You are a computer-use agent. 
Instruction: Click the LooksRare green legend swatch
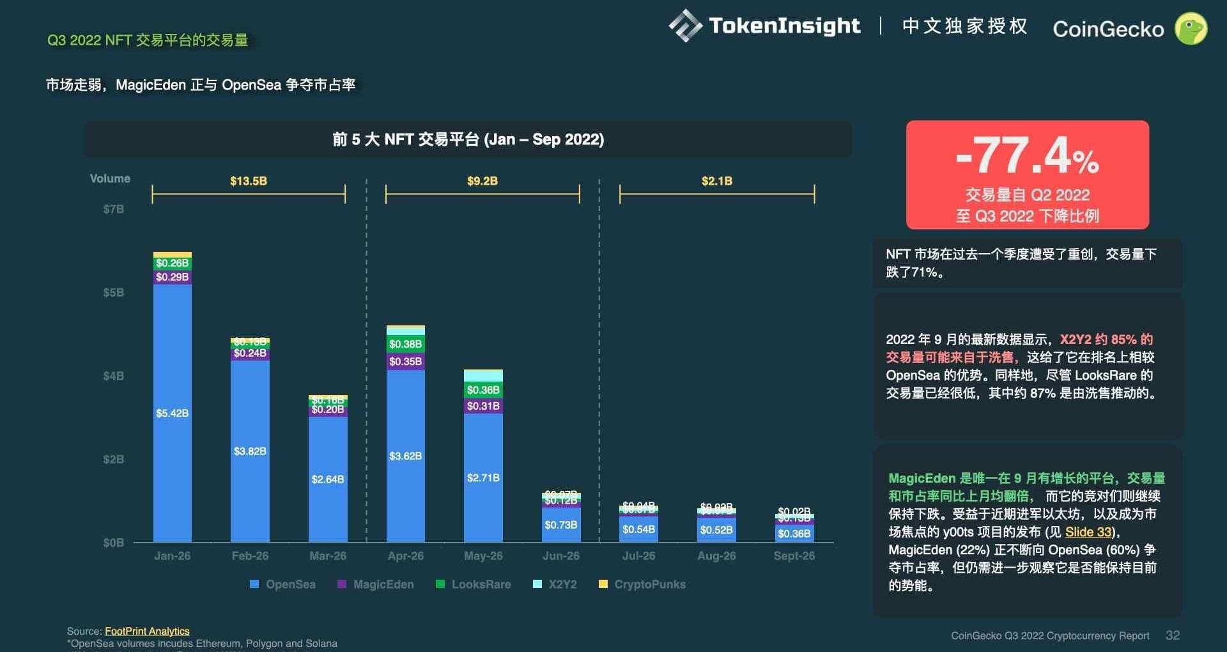(440, 584)
